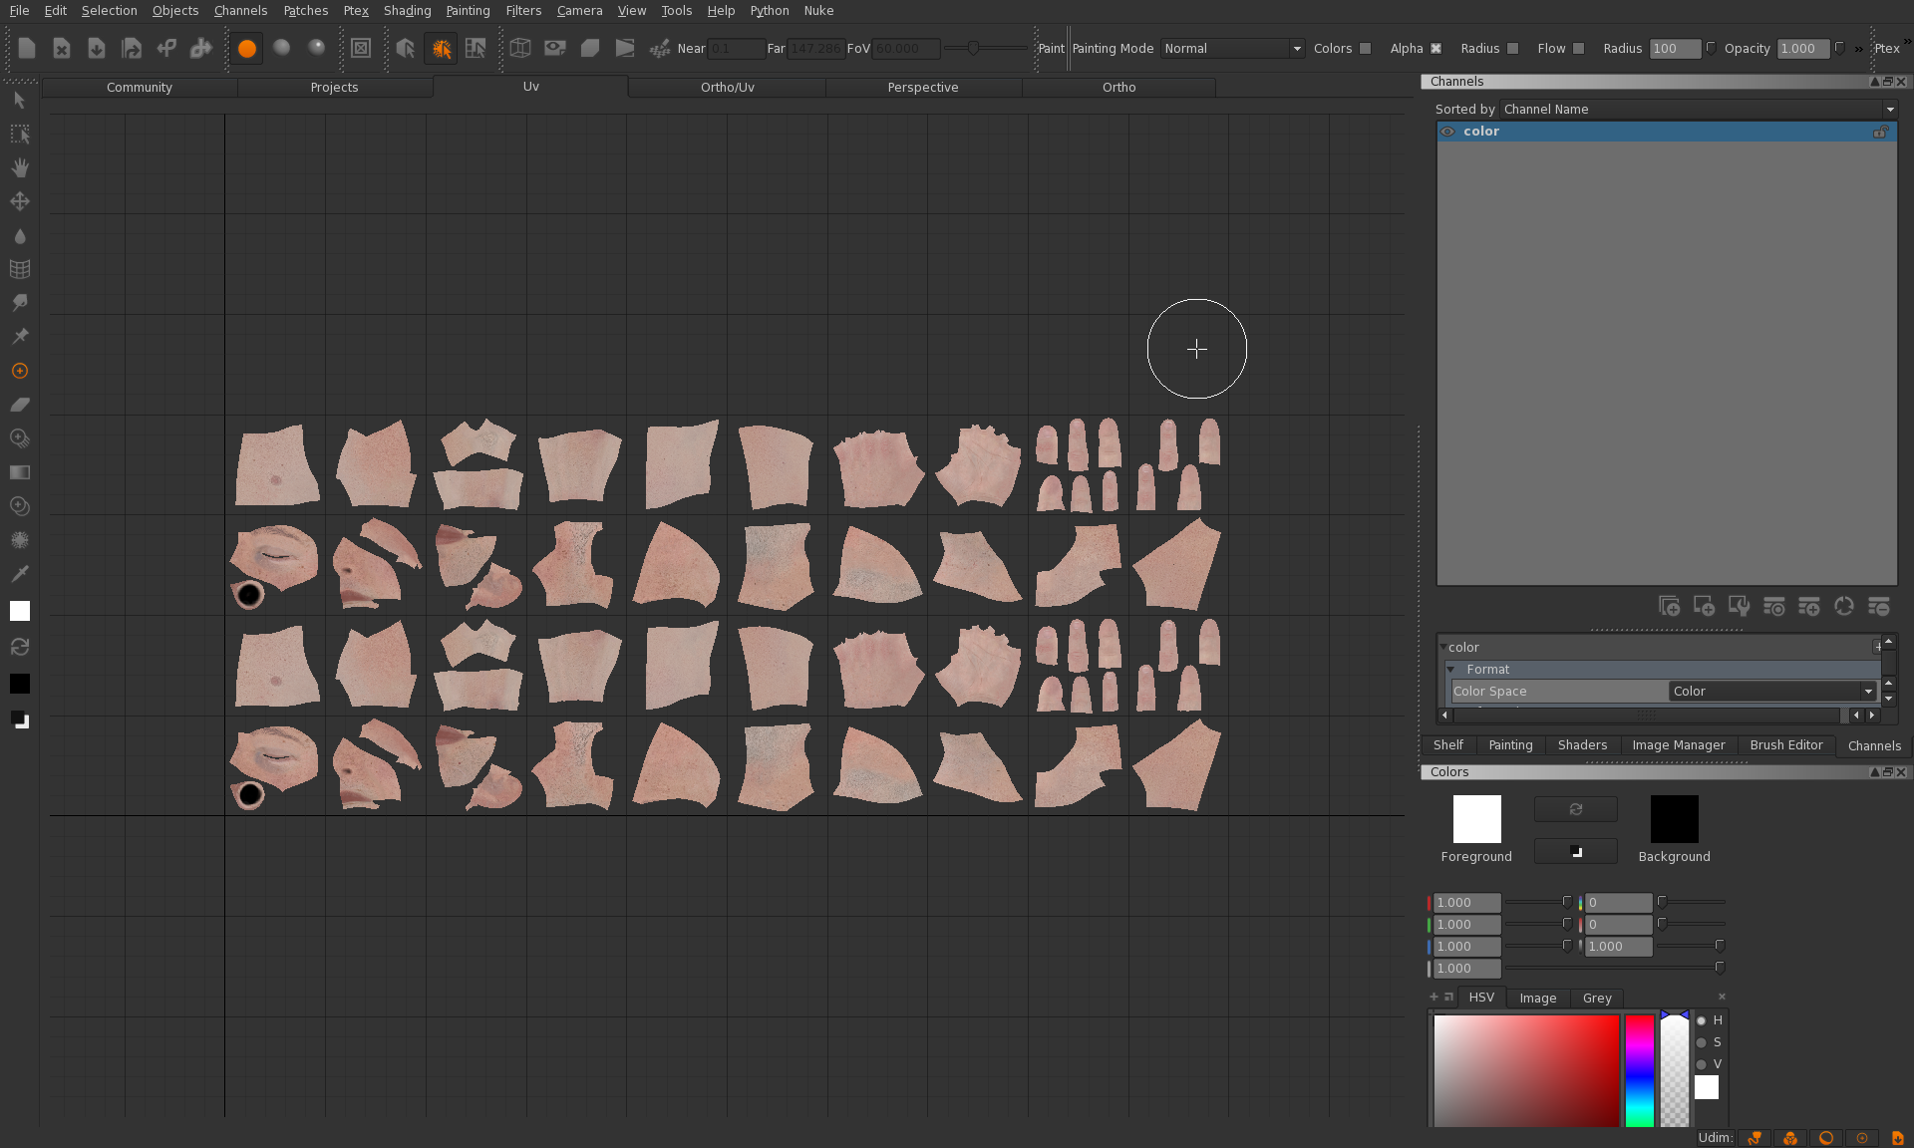Screen dimensions: 1914x1148
Task: Select the orange Paint tool
Action: (x=19, y=371)
